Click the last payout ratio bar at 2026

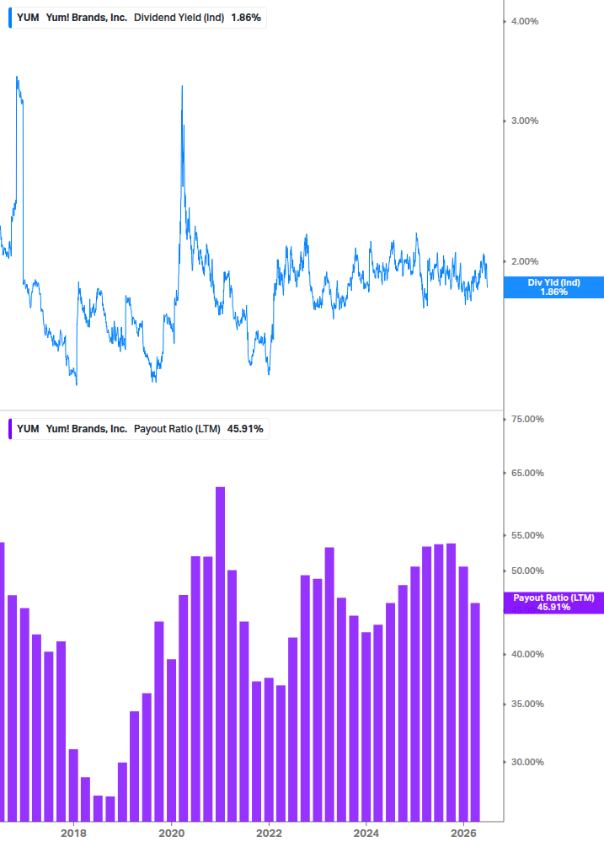475,712
